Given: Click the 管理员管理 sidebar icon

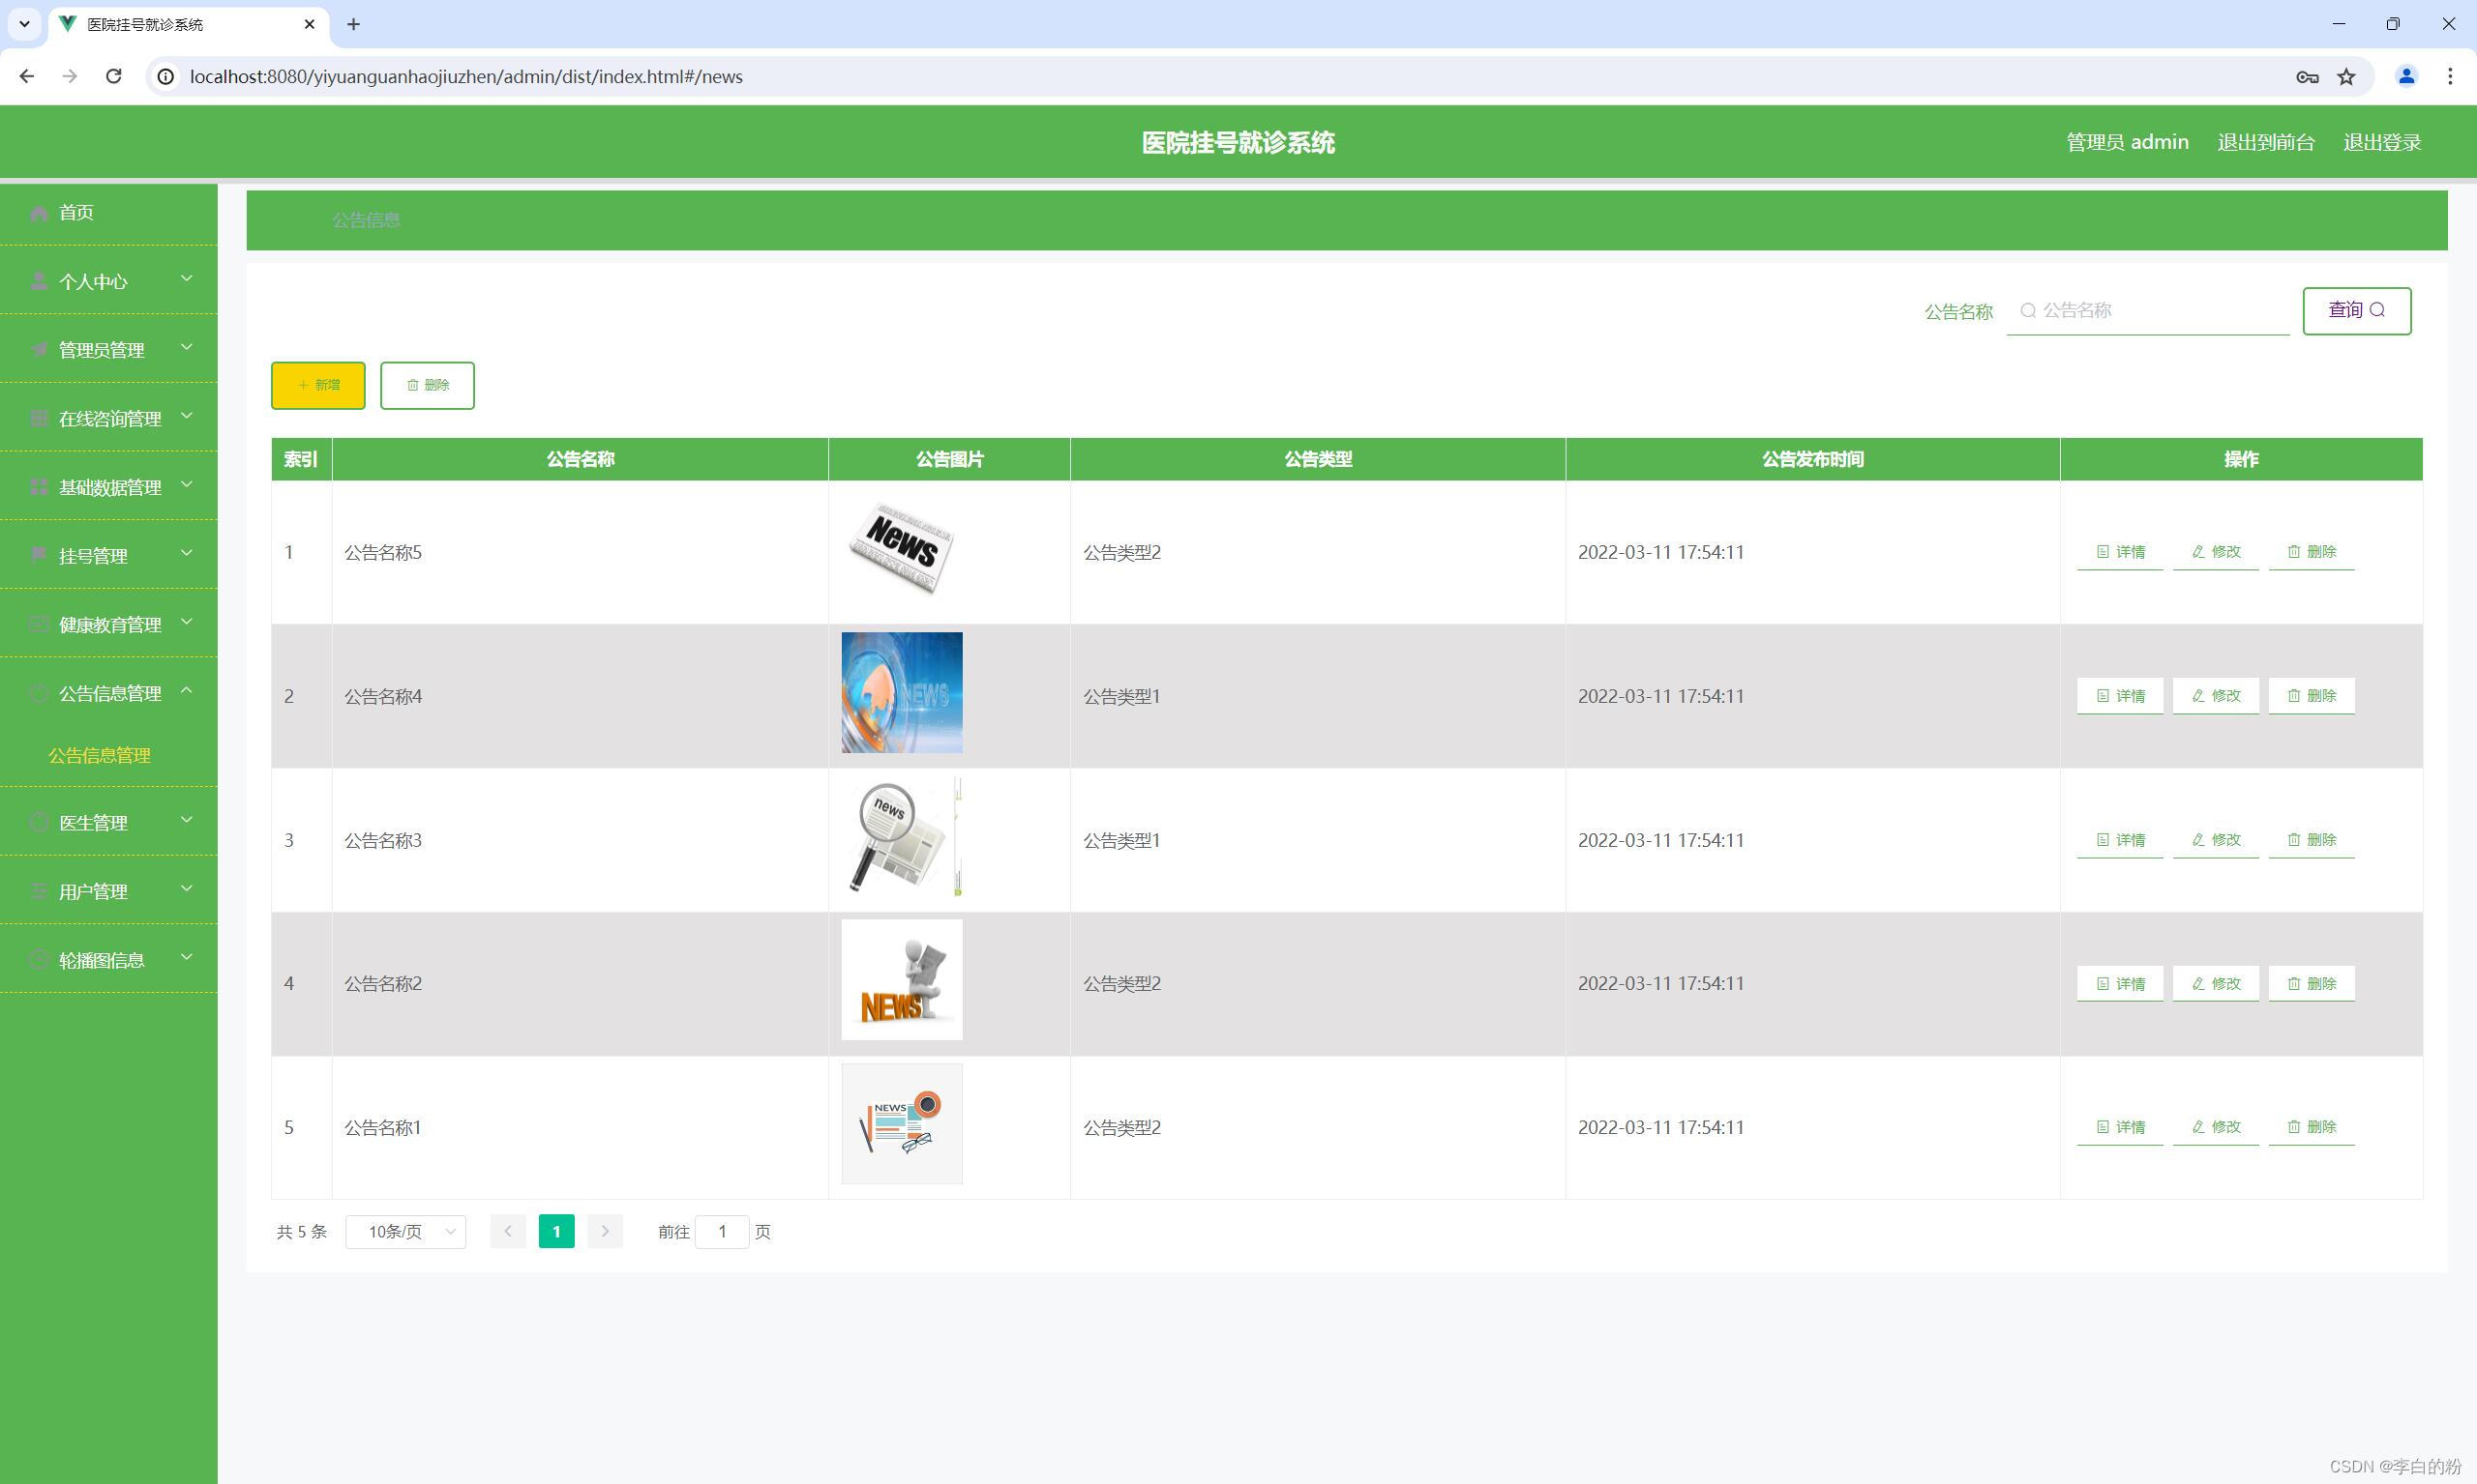Looking at the screenshot, I should coord(38,350).
